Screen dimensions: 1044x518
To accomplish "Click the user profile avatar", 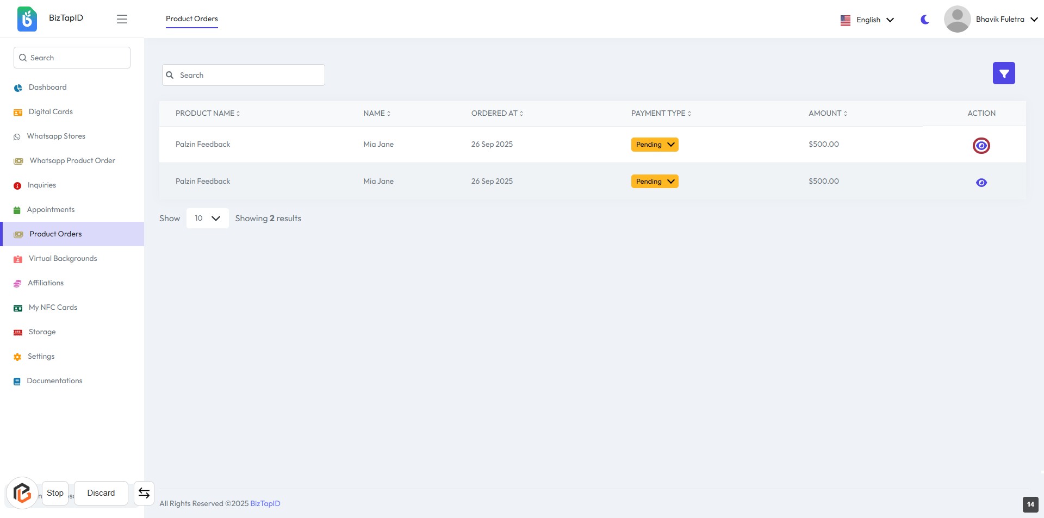I will pos(957,19).
